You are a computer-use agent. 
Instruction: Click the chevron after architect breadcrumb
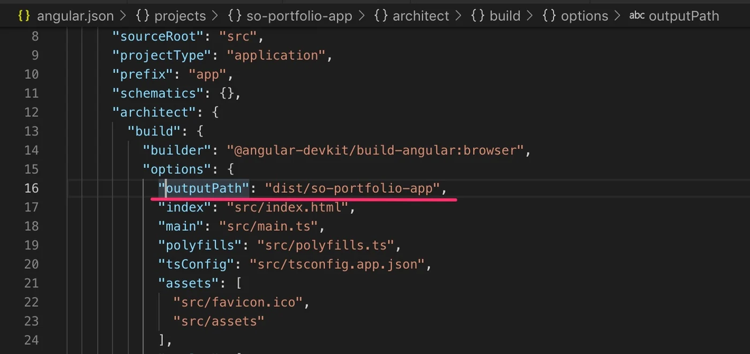click(x=459, y=16)
